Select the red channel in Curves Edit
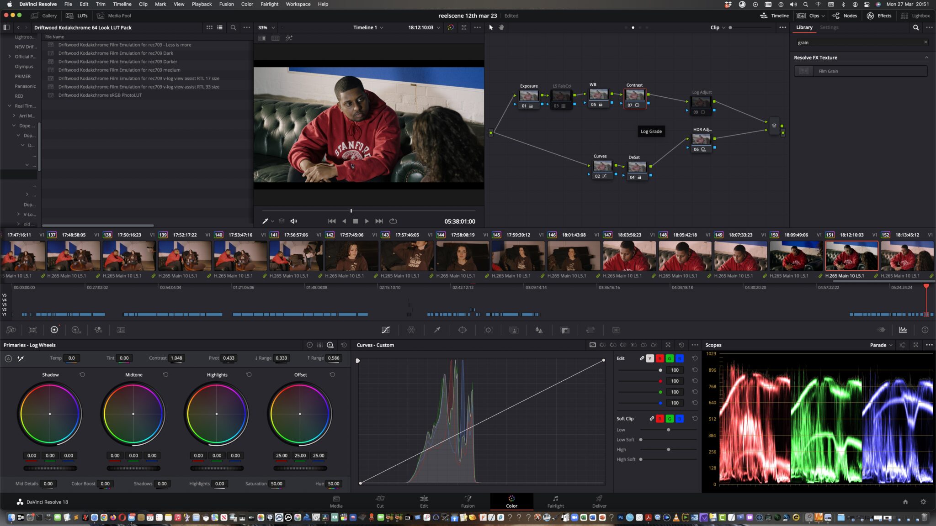 pos(660,358)
